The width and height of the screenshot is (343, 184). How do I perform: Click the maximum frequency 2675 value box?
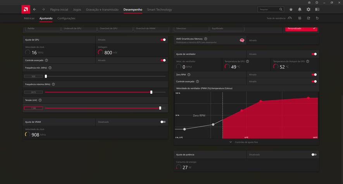point(33,92)
